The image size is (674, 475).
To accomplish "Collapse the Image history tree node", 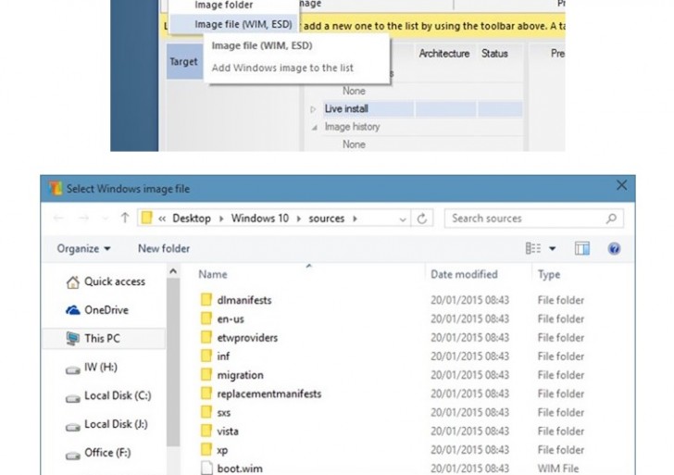I will point(314,127).
